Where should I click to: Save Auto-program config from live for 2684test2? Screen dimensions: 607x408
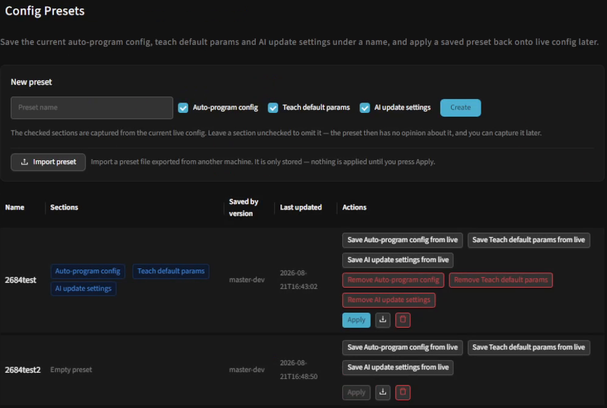[402, 348]
